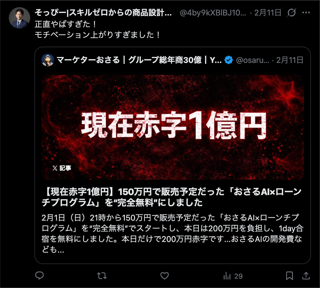Viewport: 320px width, 288px height.
Task: Open そっぴー's profile avatar photo
Action: [19, 18]
